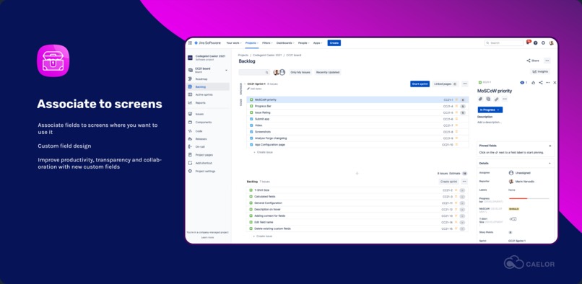582x284 pixels.
Task: Click the Share button on Backlog page
Action: (x=533, y=61)
